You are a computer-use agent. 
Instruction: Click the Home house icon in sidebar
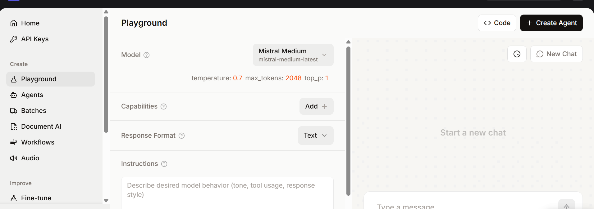pos(14,23)
